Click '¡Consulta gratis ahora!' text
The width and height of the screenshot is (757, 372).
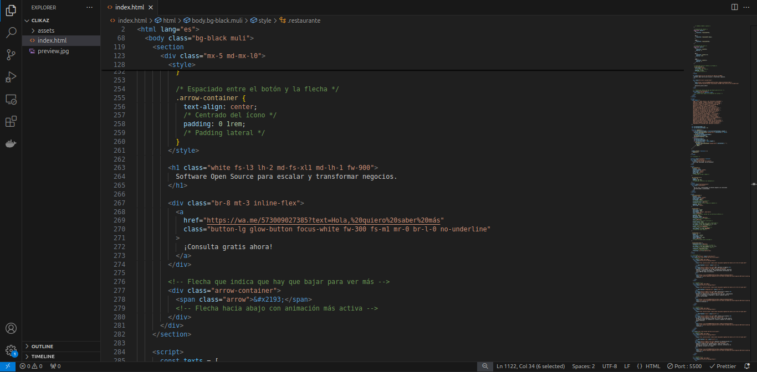[228, 247]
